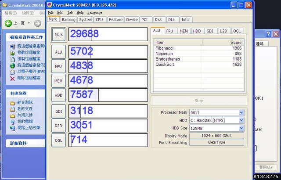Image resolution: width=281 pixels, height=180 pixels.
Task: Switch to the Feature tab
Action: coord(115,19)
